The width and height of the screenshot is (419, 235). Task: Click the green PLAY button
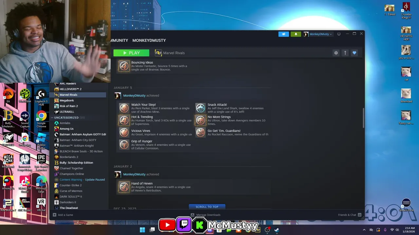131,53
